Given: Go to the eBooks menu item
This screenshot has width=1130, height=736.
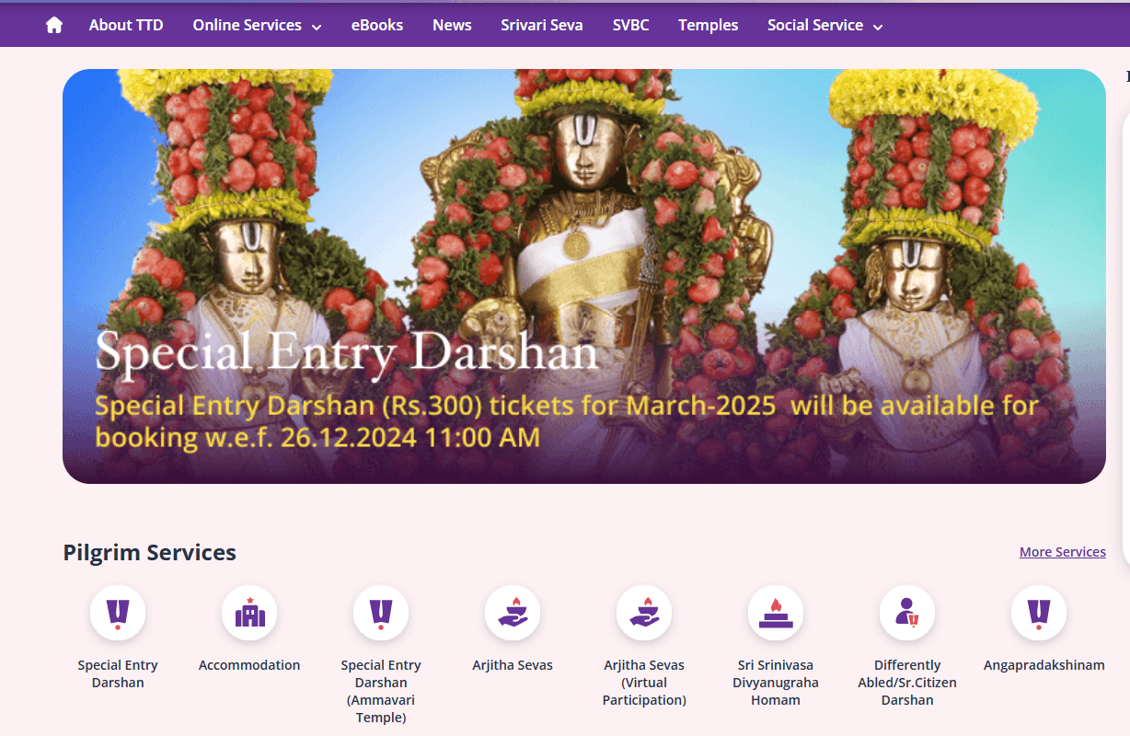Looking at the screenshot, I should (x=377, y=26).
